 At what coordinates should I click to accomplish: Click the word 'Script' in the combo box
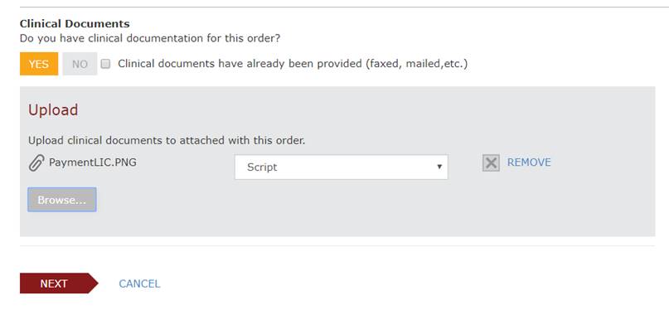tap(262, 167)
